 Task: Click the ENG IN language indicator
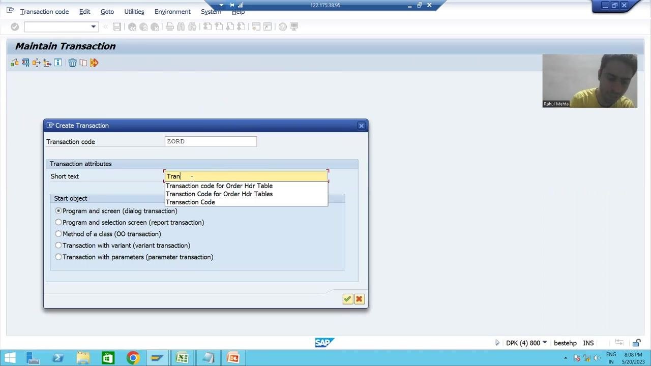(x=611, y=358)
